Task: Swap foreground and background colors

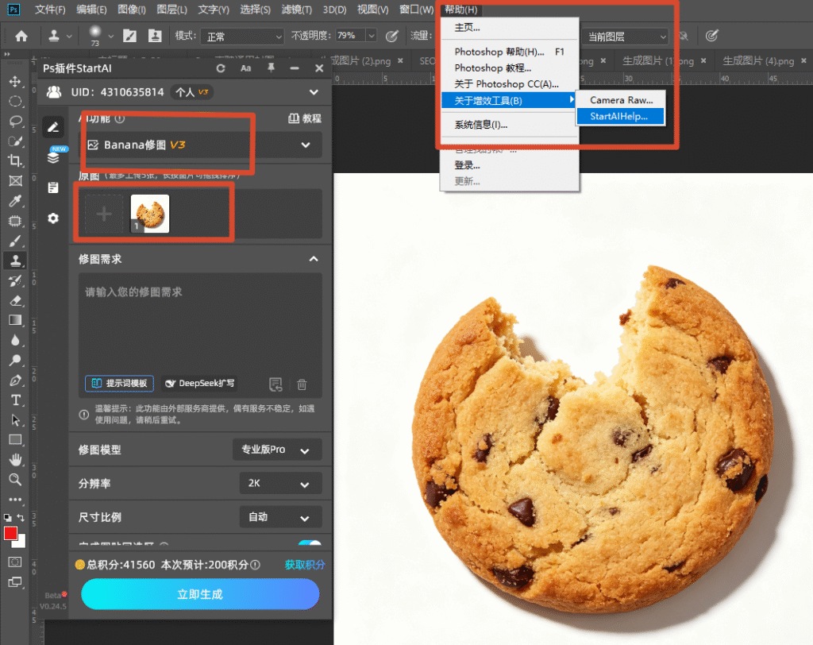Action: 21,517
